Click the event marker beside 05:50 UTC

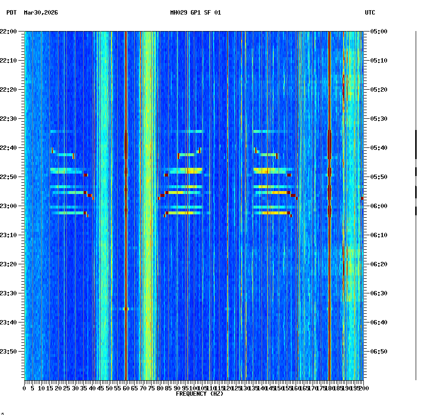point(416,171)
